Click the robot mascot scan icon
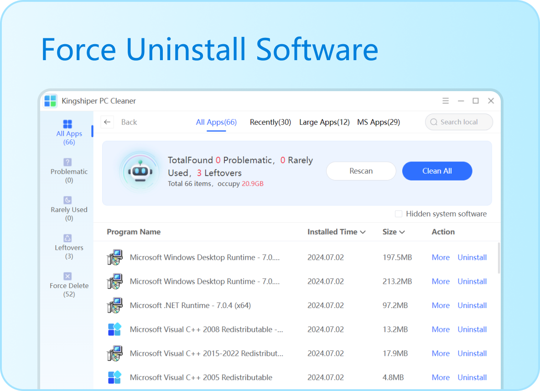The height and width of the screenshot is (391, 540). point(140,171)
